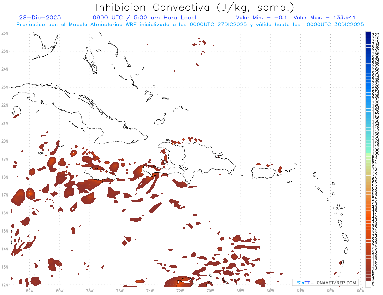Click the date label '28-Dic-2025'
The height and width of the screenshot is (295, 383).
[40, 18]
